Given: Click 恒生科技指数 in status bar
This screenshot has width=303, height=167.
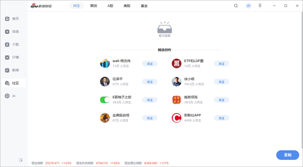Looking at the screenshot, I should (x=85, y=163).
